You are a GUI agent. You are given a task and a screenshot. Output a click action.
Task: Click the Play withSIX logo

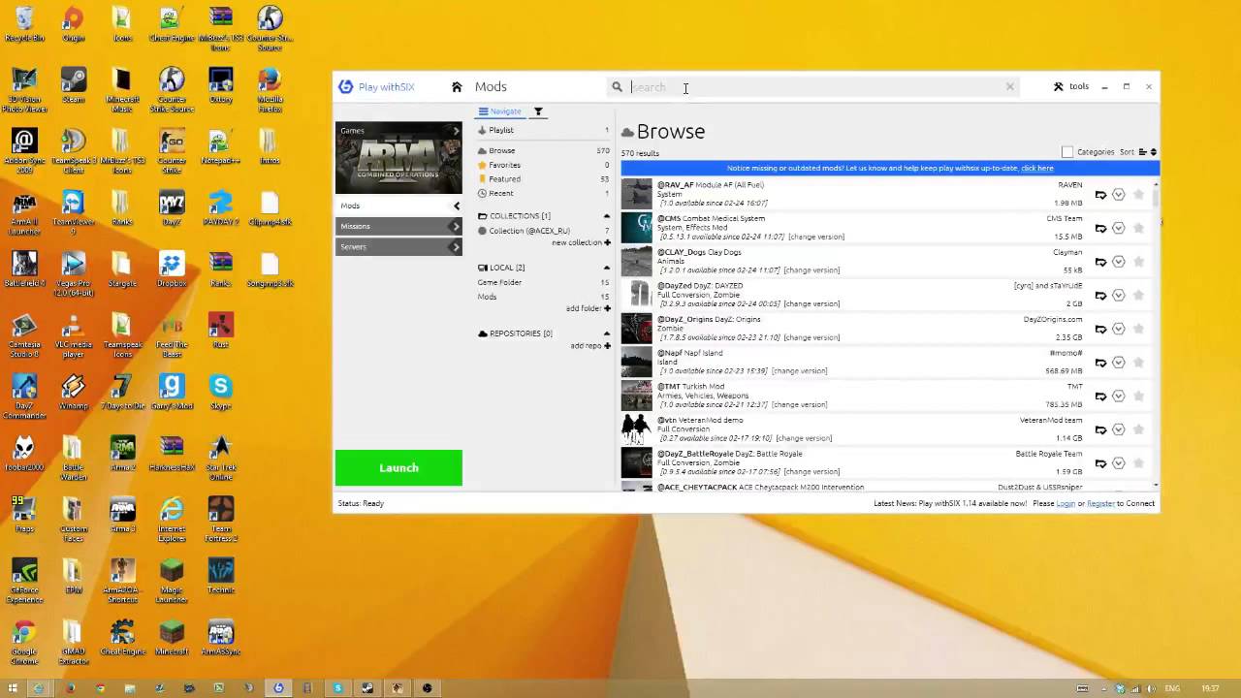[376, 86]
